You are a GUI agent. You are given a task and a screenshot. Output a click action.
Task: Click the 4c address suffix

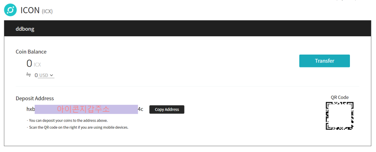(x=141, y=109)
